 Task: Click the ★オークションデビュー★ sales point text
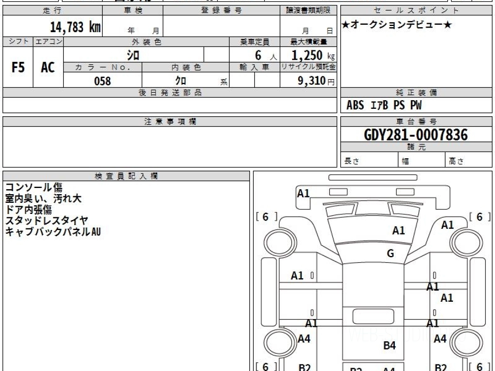[397, 25]
